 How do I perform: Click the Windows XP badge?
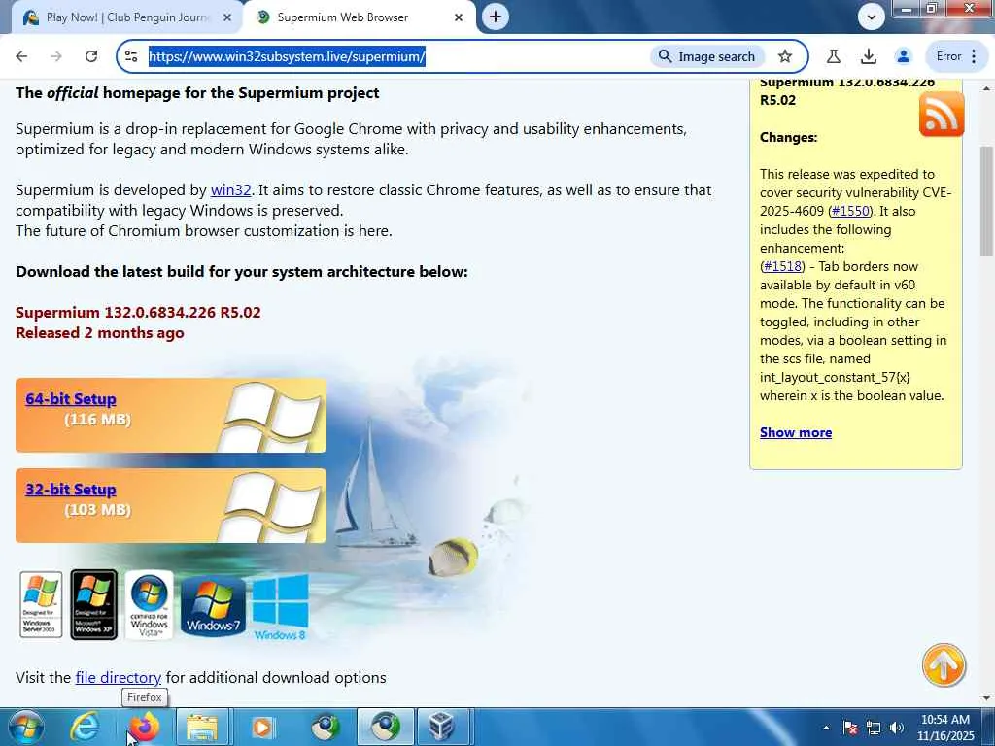[94, 604]
